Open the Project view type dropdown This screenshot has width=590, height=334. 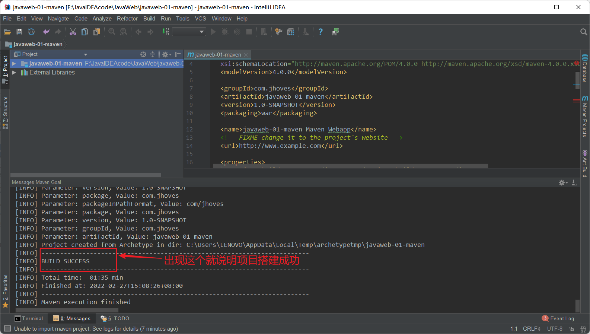[86, 54]
